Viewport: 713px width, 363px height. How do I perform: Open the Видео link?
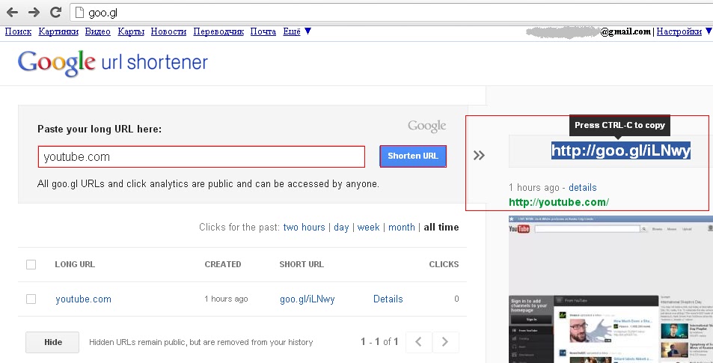[x=98, y=31]
